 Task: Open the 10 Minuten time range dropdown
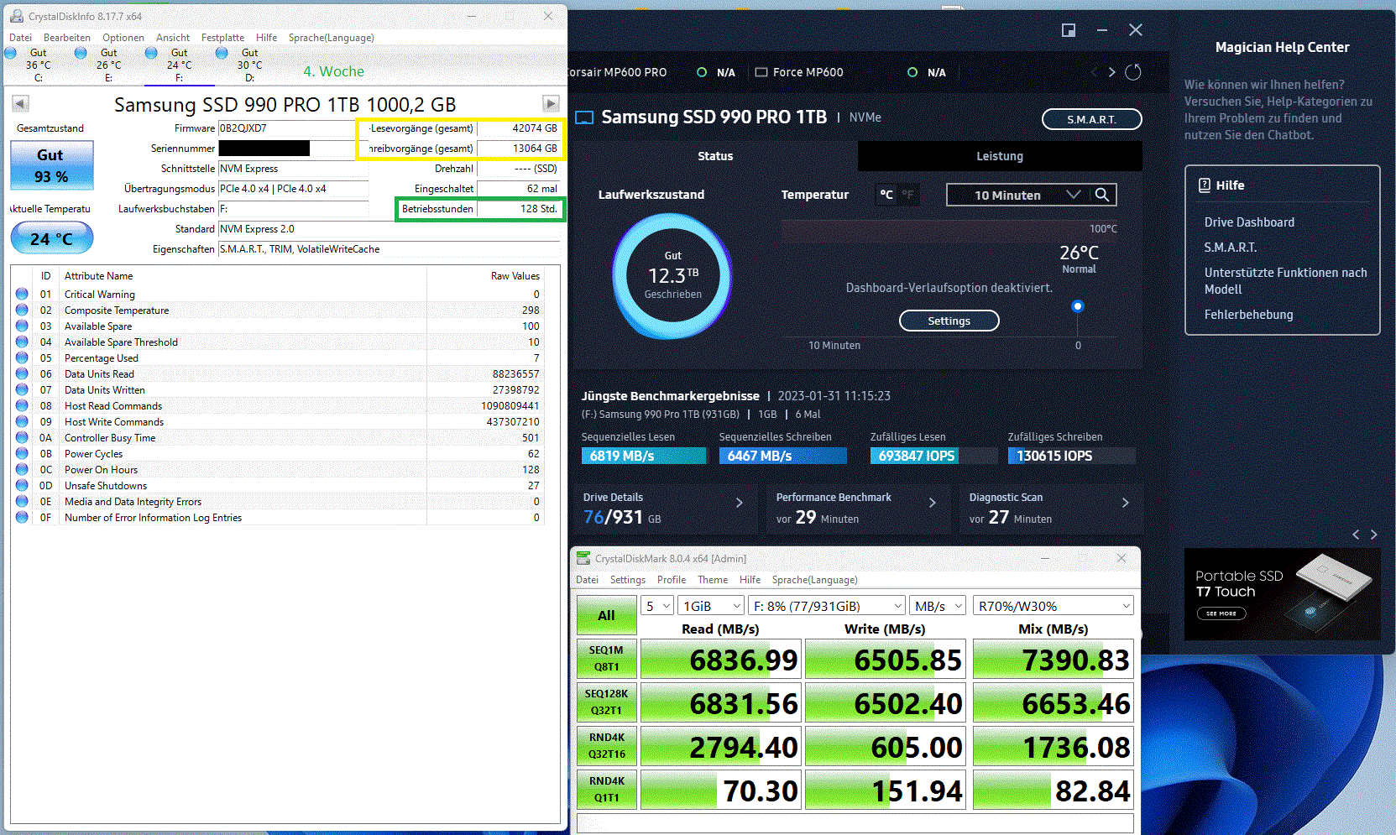(x=1018, y=195)
